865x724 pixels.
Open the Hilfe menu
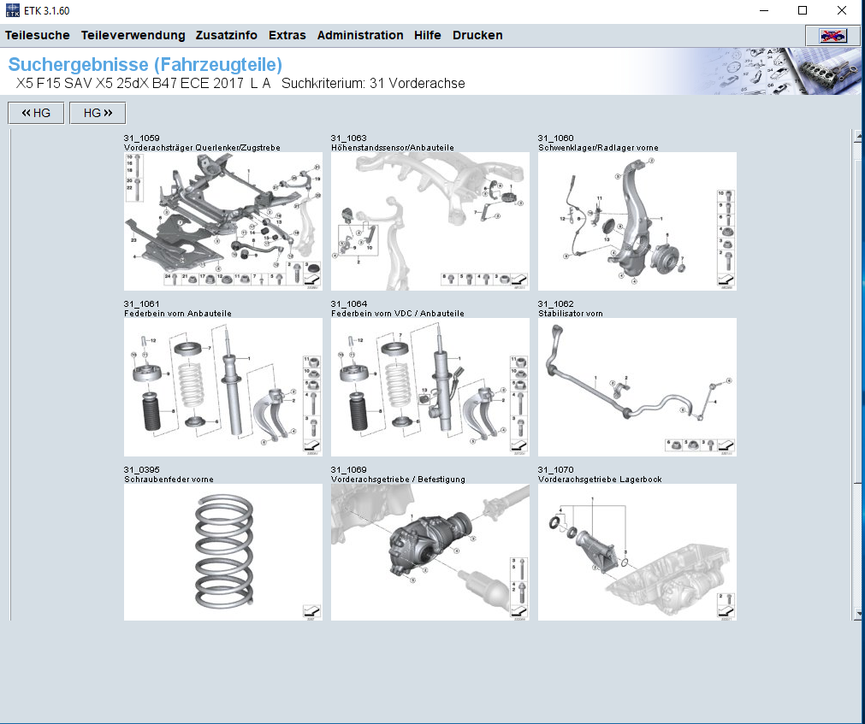pyautogui.click(x=427, y=35)
